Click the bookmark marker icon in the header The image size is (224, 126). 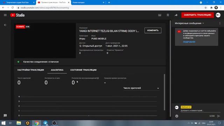click(168, 15)
